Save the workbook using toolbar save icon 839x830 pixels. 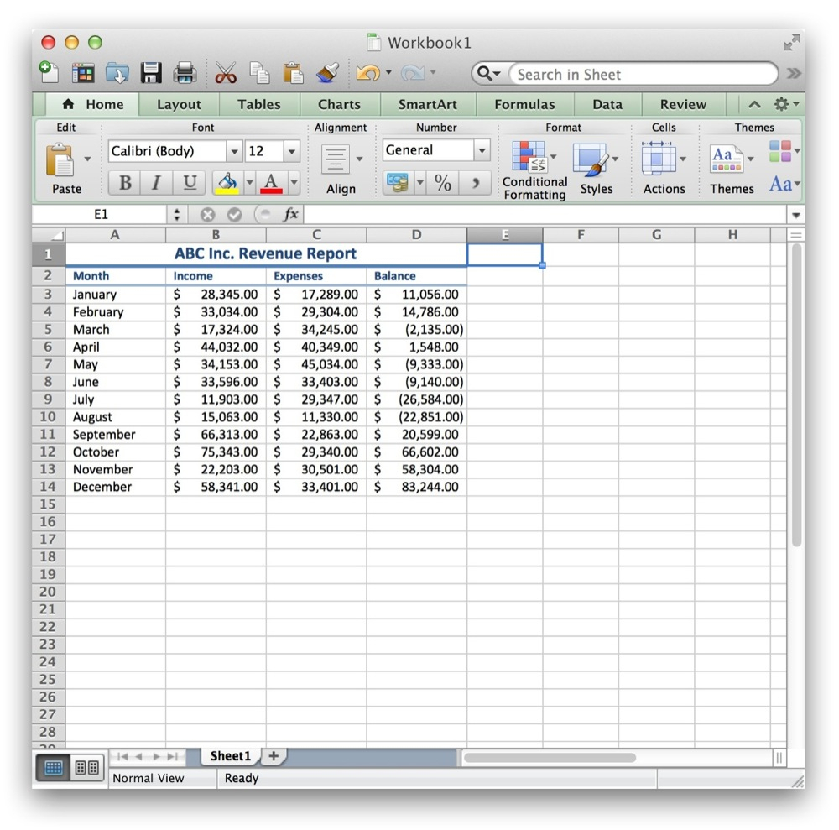pos(150,73)
